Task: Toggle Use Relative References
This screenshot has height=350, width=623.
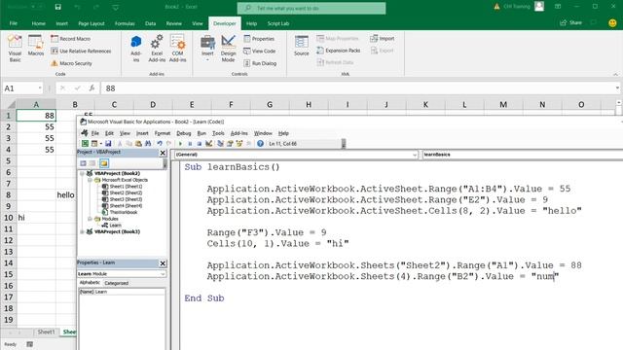Action: pyautogui.click(x=81, y=51)
